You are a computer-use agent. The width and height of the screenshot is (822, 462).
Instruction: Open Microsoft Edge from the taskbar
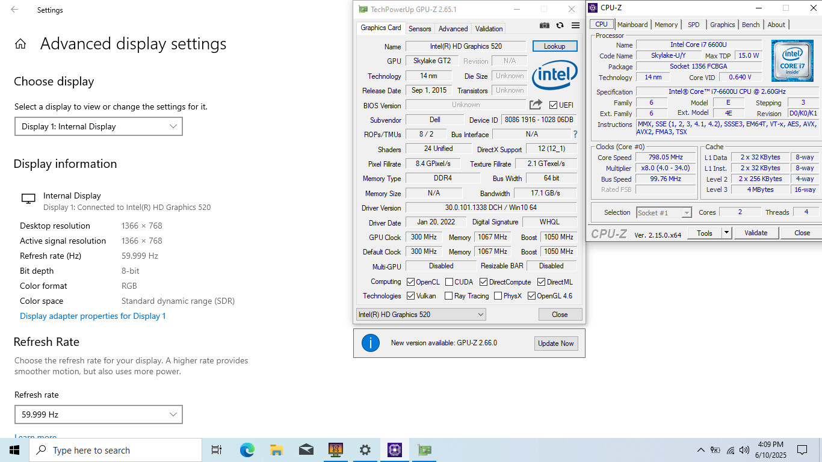coord(247,450)
